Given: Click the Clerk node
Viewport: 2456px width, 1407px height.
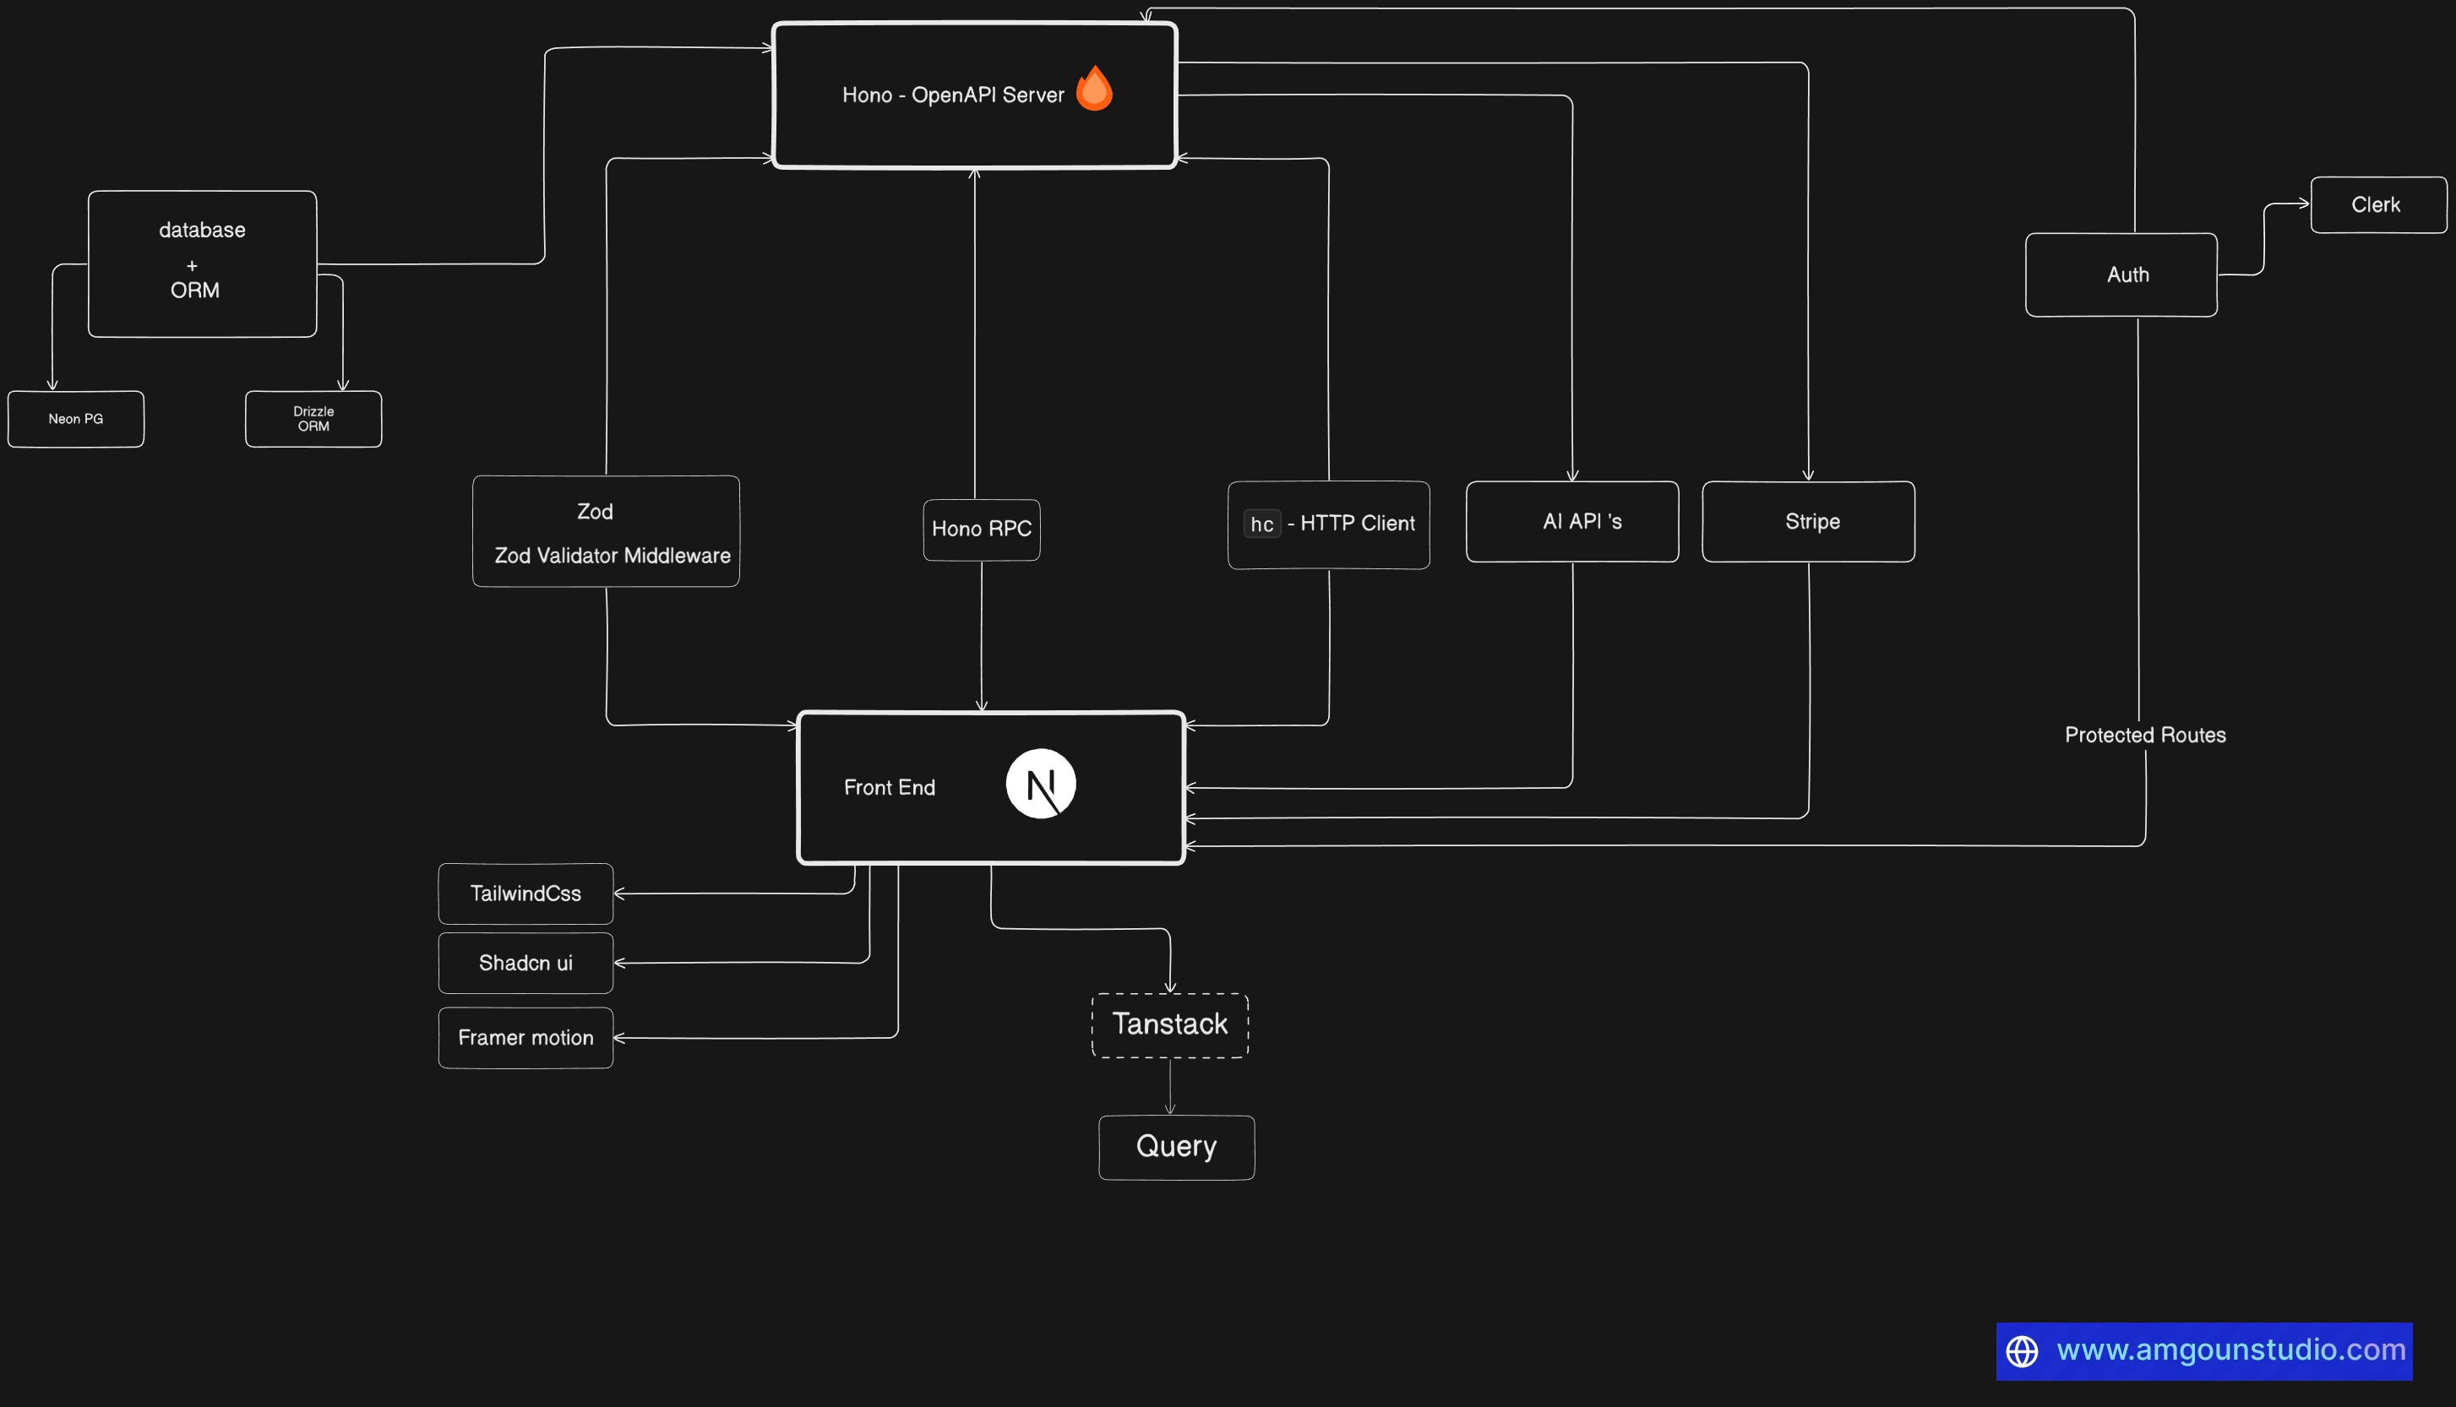Looking at the screenshot, I should (2377, 205).
